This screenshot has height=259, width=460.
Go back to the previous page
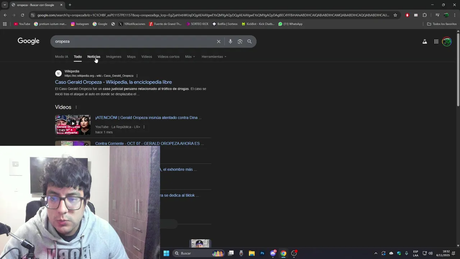click(5, 15)
